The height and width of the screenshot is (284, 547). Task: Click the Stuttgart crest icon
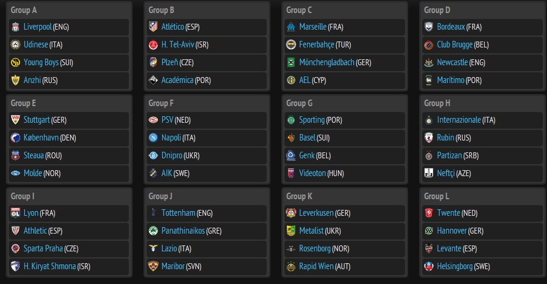click(15, 120)
